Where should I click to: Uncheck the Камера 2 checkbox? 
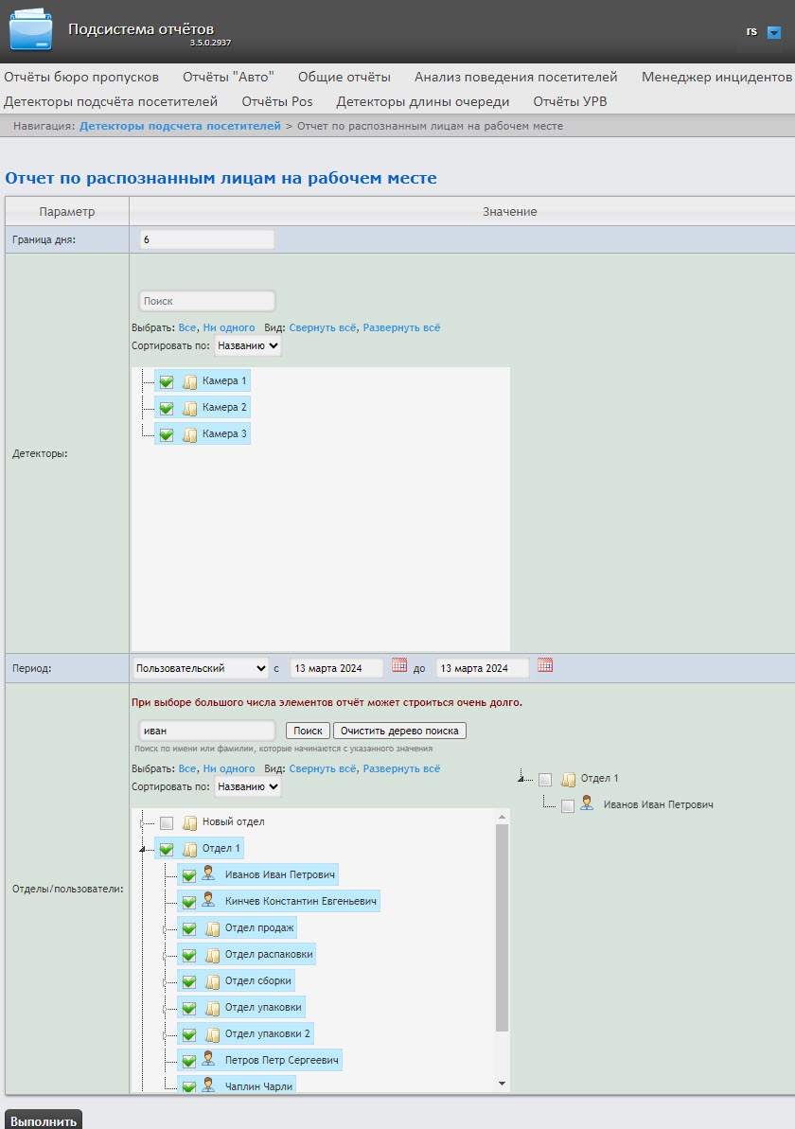[167, 408]
